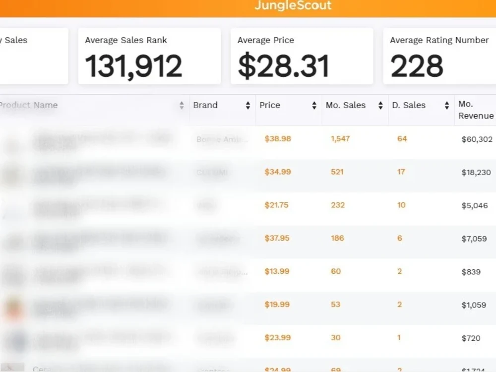The height and width of the screenshot is (372, 496).
Task: Click monthly revenue $839
Action: pyautogui.click(x=471, y=272)
